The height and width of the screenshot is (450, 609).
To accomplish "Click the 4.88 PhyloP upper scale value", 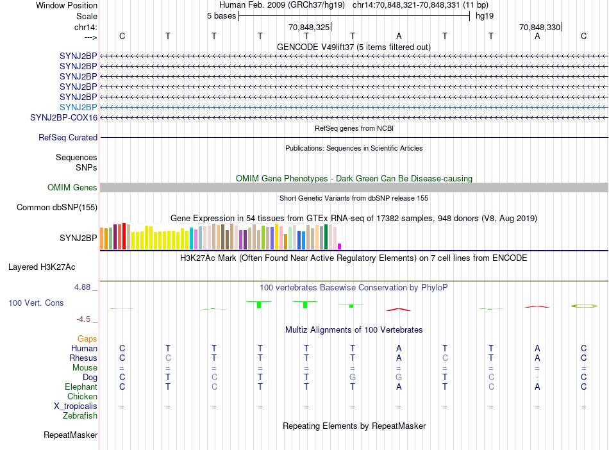I will [x=82, y=287].
